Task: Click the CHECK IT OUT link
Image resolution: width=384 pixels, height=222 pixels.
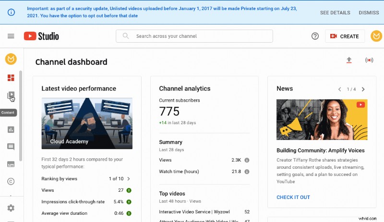Action: pos(293,197)
